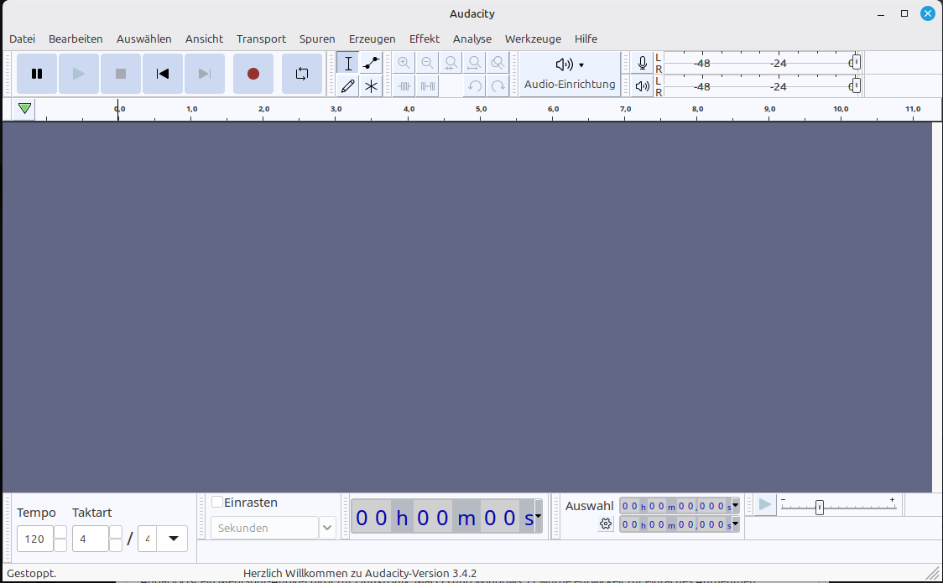943x583 pixels.
Task: Click the Trim audio outside selection icon
Action: click(404, 86)
